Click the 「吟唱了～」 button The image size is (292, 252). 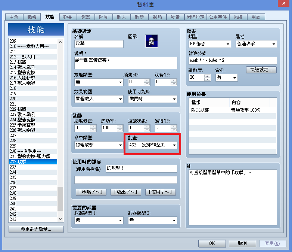(91, 192)
